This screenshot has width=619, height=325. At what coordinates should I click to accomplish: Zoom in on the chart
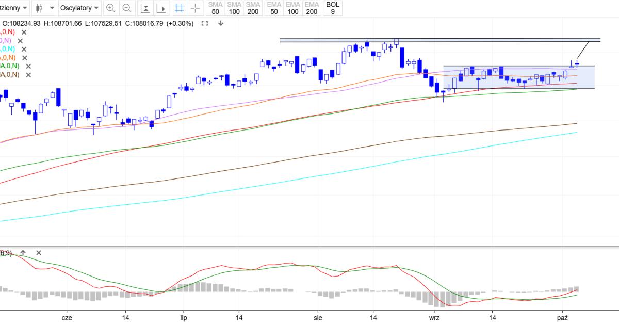[110, 8]
